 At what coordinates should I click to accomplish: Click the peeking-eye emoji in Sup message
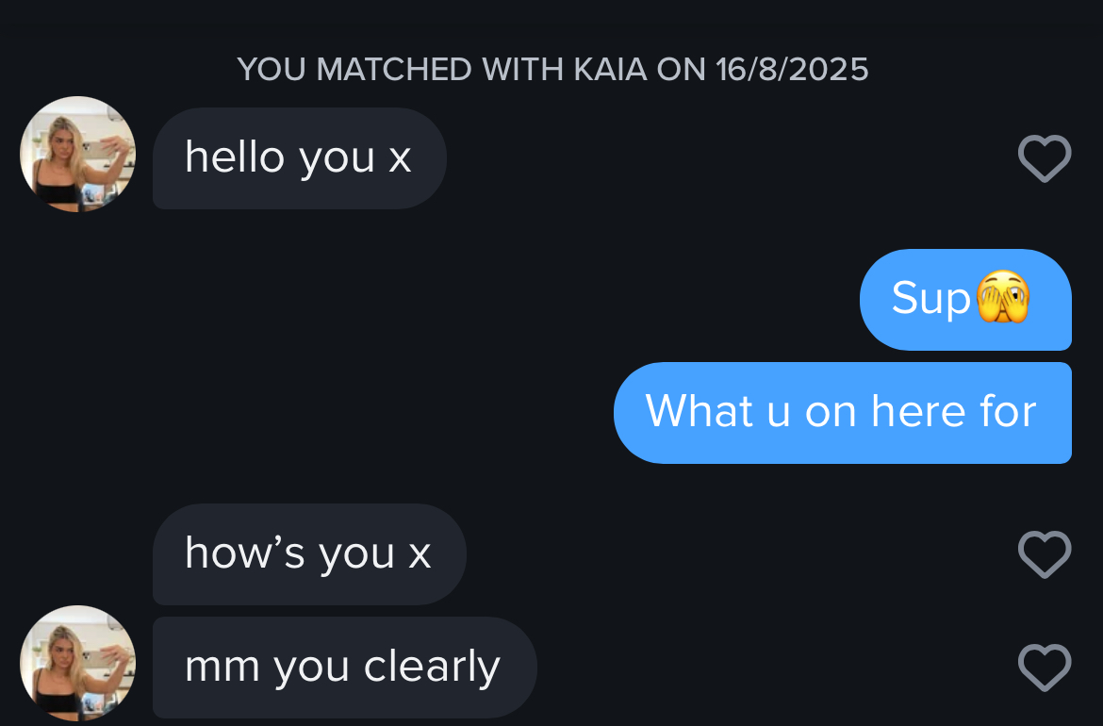tap(1004, 297)
